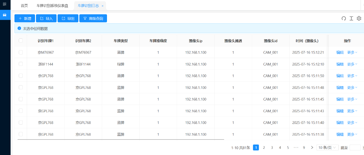
Task: Open the car icon in the sidebar
Action: (5, 15)
